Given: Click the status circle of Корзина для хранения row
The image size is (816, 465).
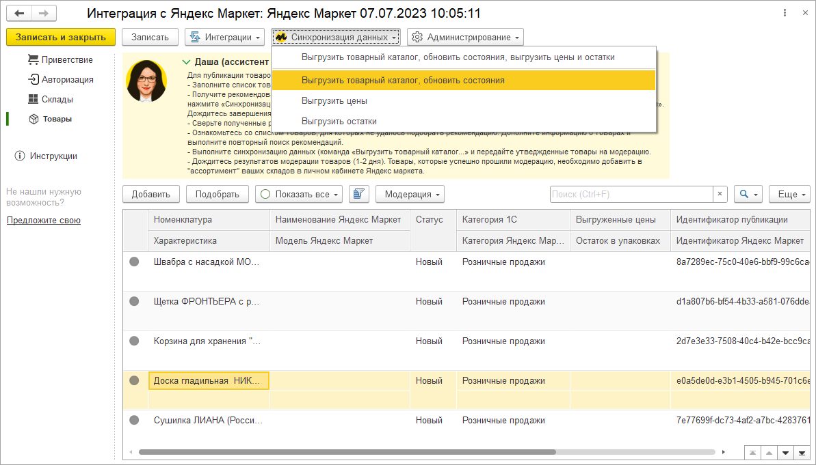Looking at the screenshot, I should click(x=134, y=341).
